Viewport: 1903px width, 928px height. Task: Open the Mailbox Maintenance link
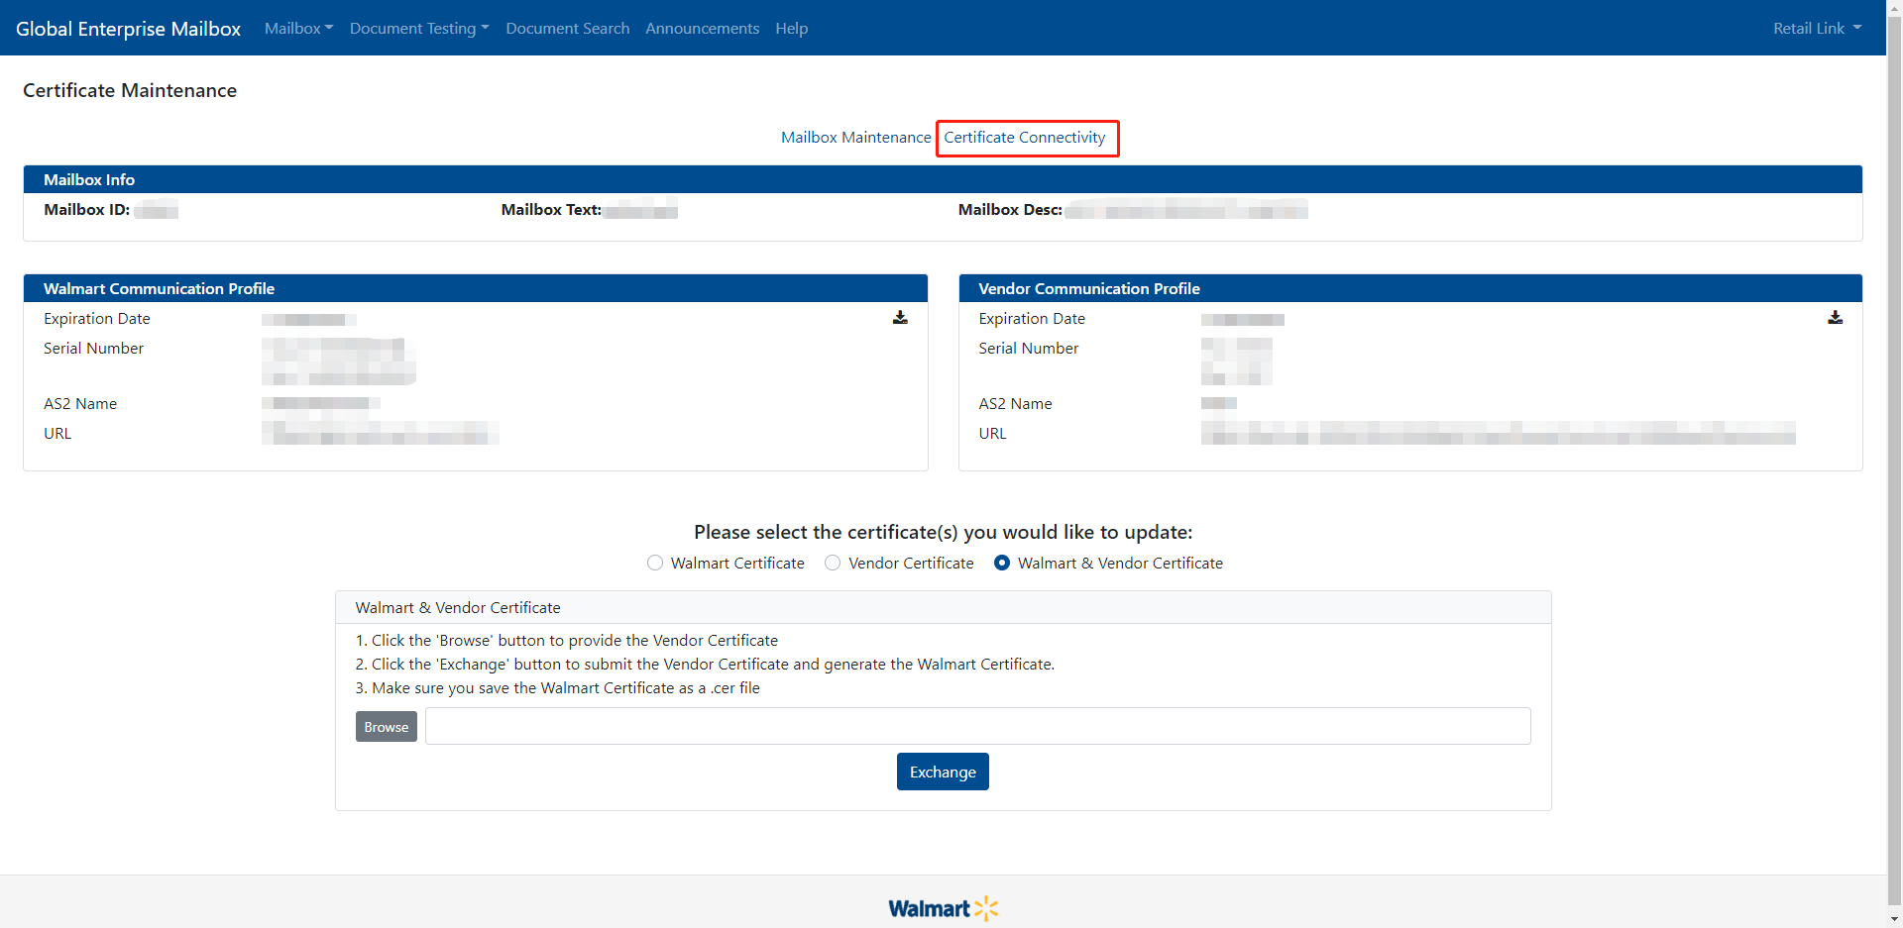coord(856,138)
